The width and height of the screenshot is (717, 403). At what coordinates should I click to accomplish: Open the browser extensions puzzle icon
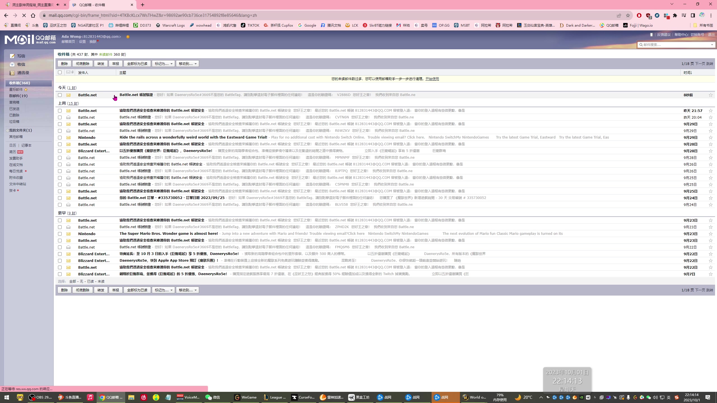[675, 15]
